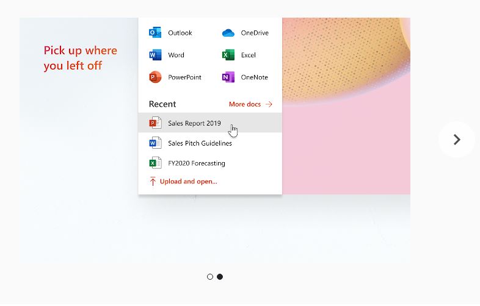
Task: Click the arrow beside More docs
Action: [269, 104]
